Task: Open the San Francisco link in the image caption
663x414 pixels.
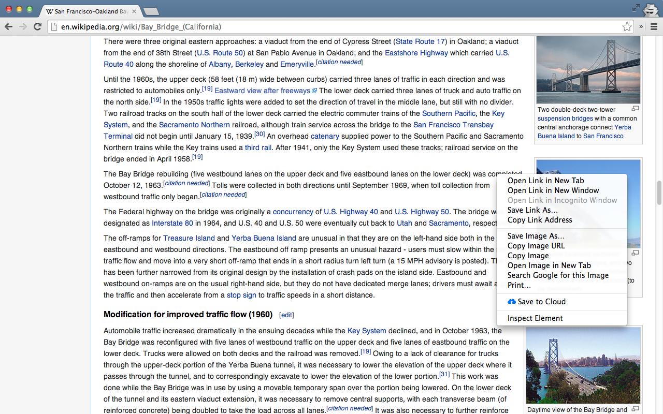Action: pos(603,136)
